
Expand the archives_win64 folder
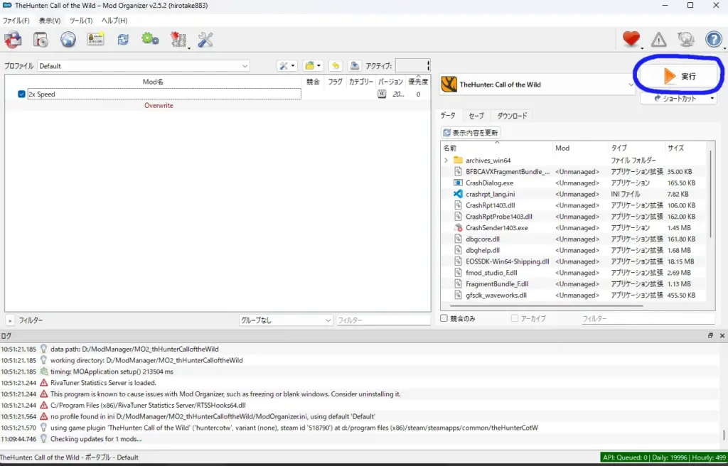click(x=446, y=161)
